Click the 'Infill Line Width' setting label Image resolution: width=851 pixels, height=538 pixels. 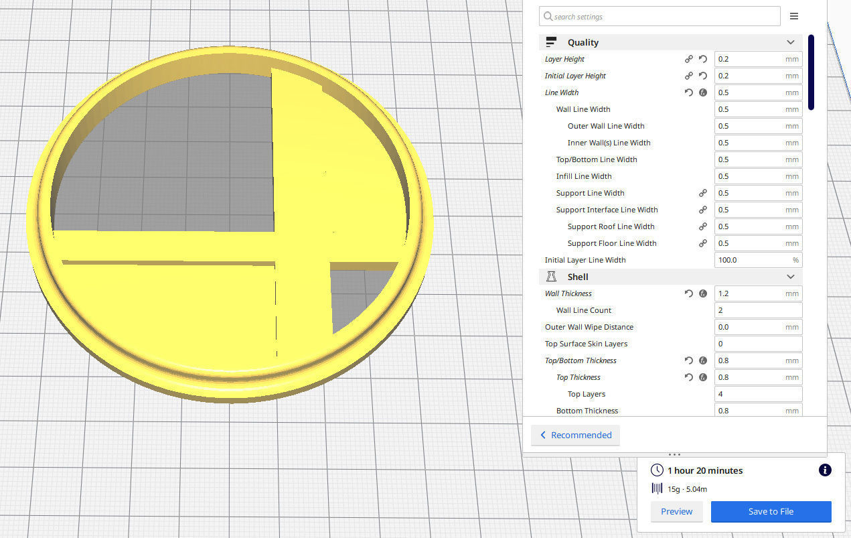pos(584,176)
